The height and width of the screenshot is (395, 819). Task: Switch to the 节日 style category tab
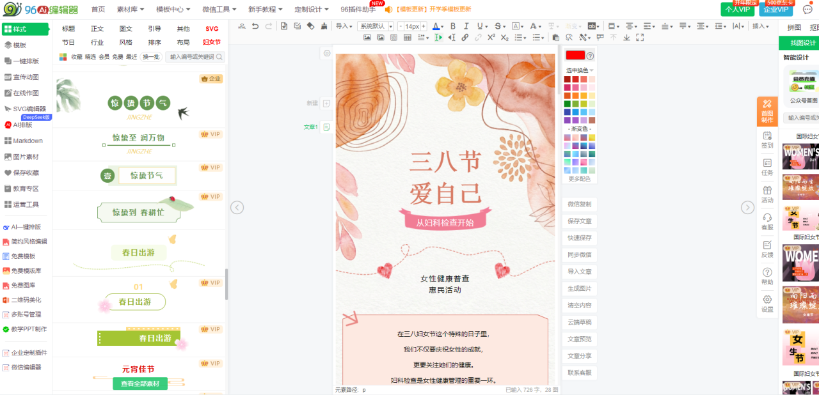click(x=68, y=42)
